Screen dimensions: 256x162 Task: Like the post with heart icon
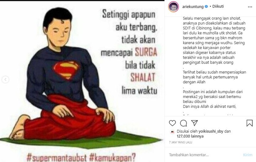click(x=172, y=123)
